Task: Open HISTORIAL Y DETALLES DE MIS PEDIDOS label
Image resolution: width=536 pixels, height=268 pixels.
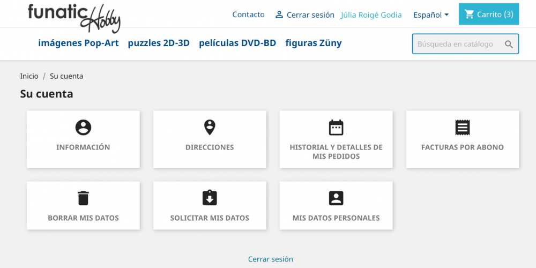Action: coord(336,152)
